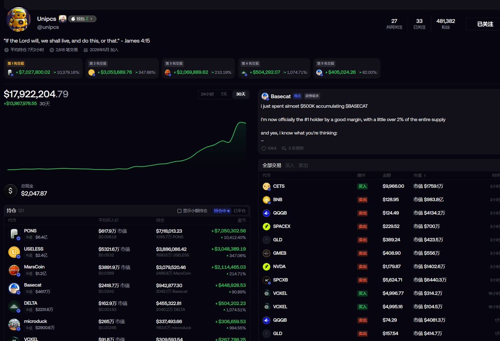Click the clock icon next to 平均持仓
Viewport: 500px width, 341px height.
tap(6, 50)
